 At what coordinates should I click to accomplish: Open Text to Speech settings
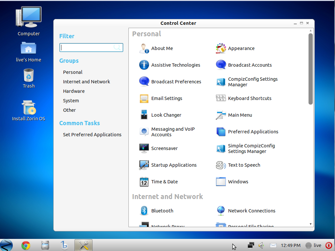(244, 165)
